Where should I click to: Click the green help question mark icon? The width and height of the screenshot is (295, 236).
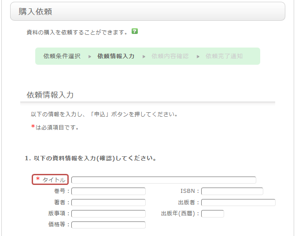click(x=135, y=31)
